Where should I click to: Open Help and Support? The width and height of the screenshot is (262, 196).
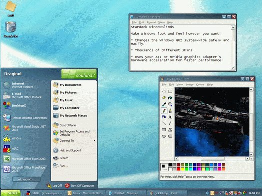click(74, 150)
